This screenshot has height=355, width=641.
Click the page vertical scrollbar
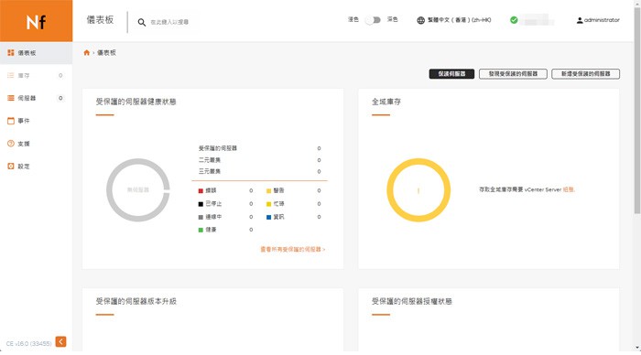637,111
